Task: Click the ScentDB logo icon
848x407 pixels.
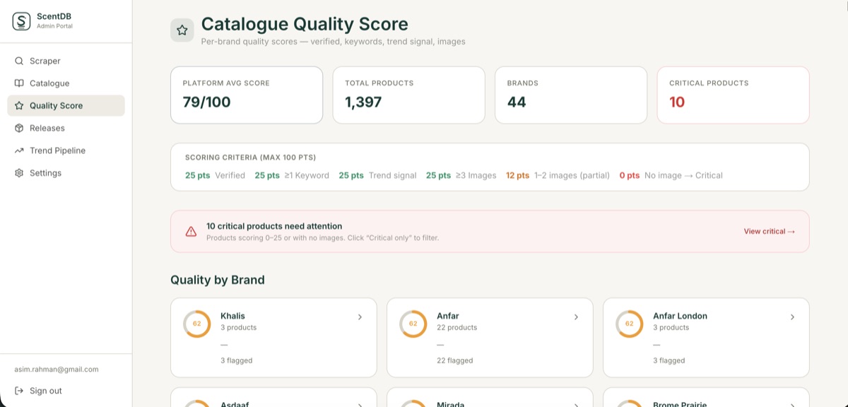Action: click(x=21, y=21)
